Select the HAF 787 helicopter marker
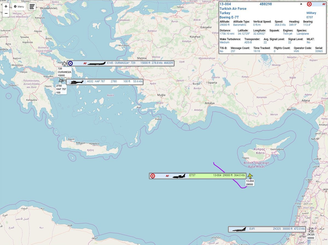Viewport: 328px width, 245px height. pos(61,81)
